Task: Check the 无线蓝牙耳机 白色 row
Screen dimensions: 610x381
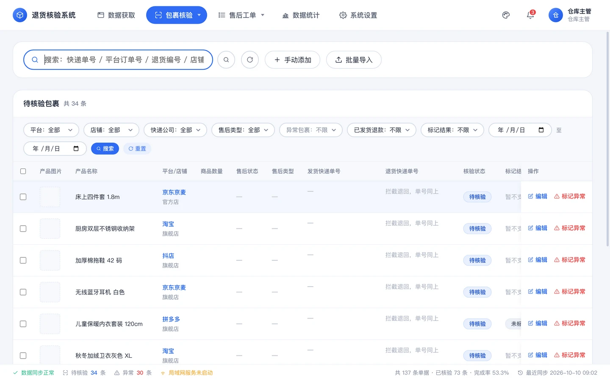Action: (23, 292)
